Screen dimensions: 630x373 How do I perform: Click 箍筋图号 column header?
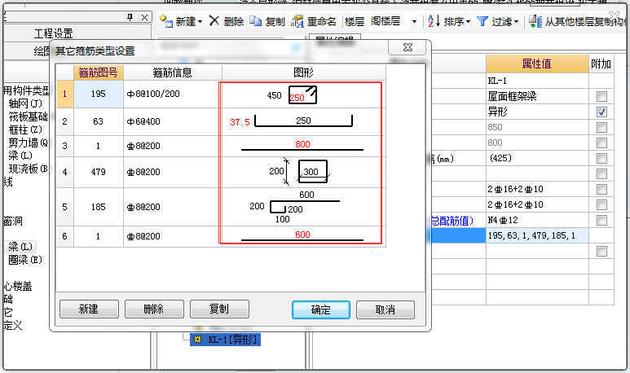(x=98, y=72)
